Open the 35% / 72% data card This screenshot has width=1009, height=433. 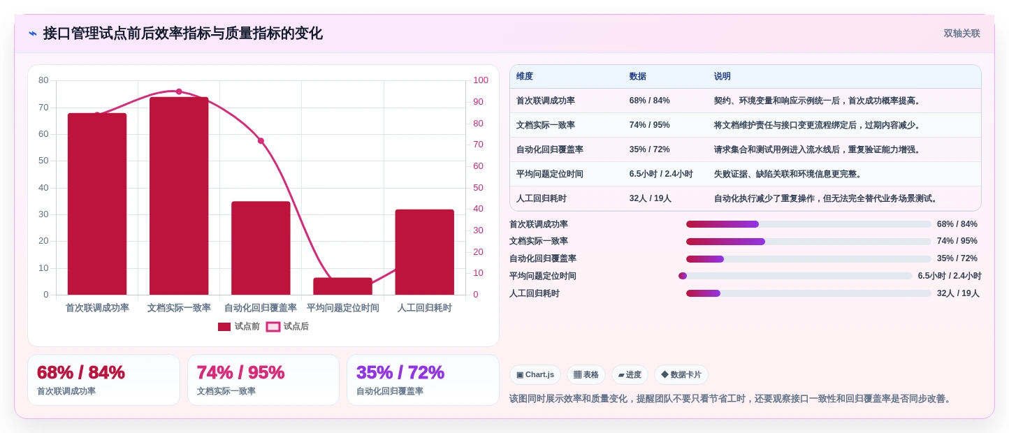[x=423, y=380]
